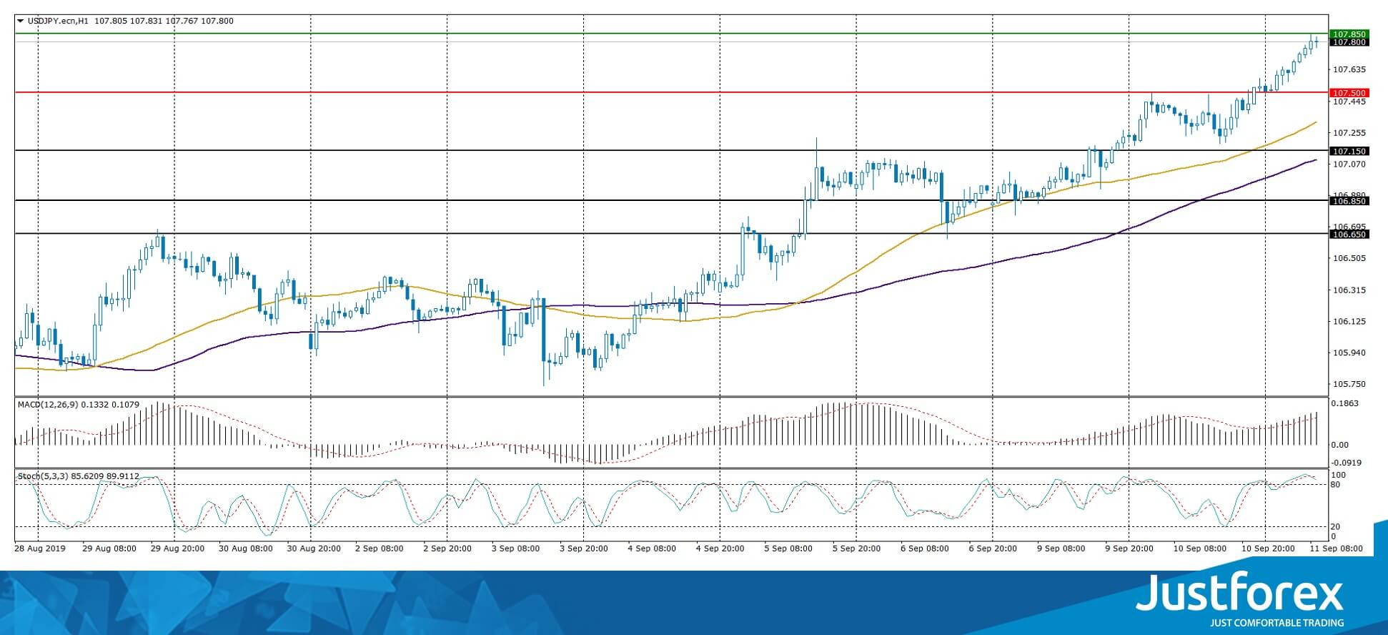
Task: Click the 107.635 price axis value
Action: [1349, 69]
